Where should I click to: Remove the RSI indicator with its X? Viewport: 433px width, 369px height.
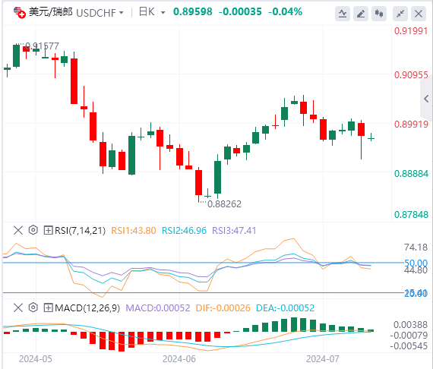click(x=18, y=230)
